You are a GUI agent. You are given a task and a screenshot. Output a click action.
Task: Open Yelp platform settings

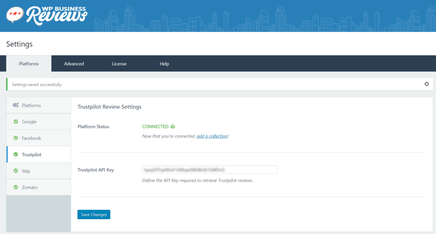[39, 171]
